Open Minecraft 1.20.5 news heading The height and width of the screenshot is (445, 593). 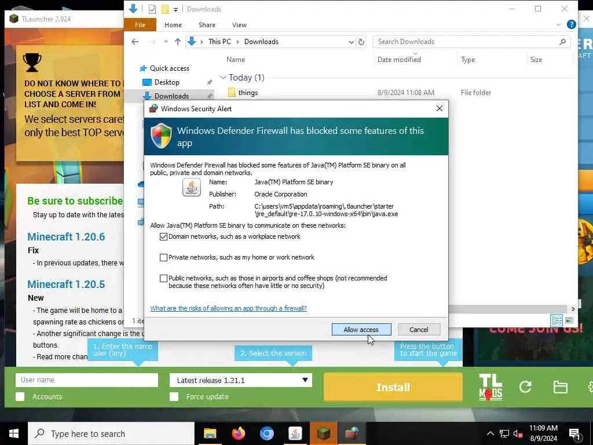[66, 284]
